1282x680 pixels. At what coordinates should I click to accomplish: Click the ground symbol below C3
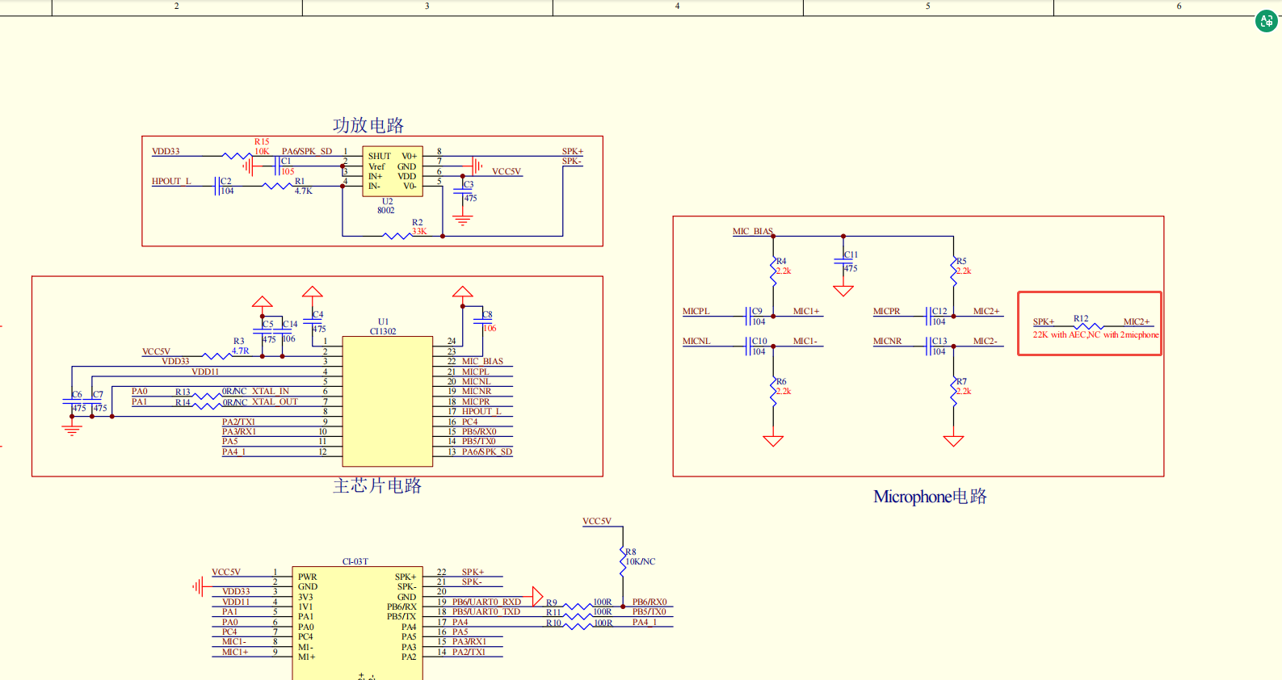[463, 219]
